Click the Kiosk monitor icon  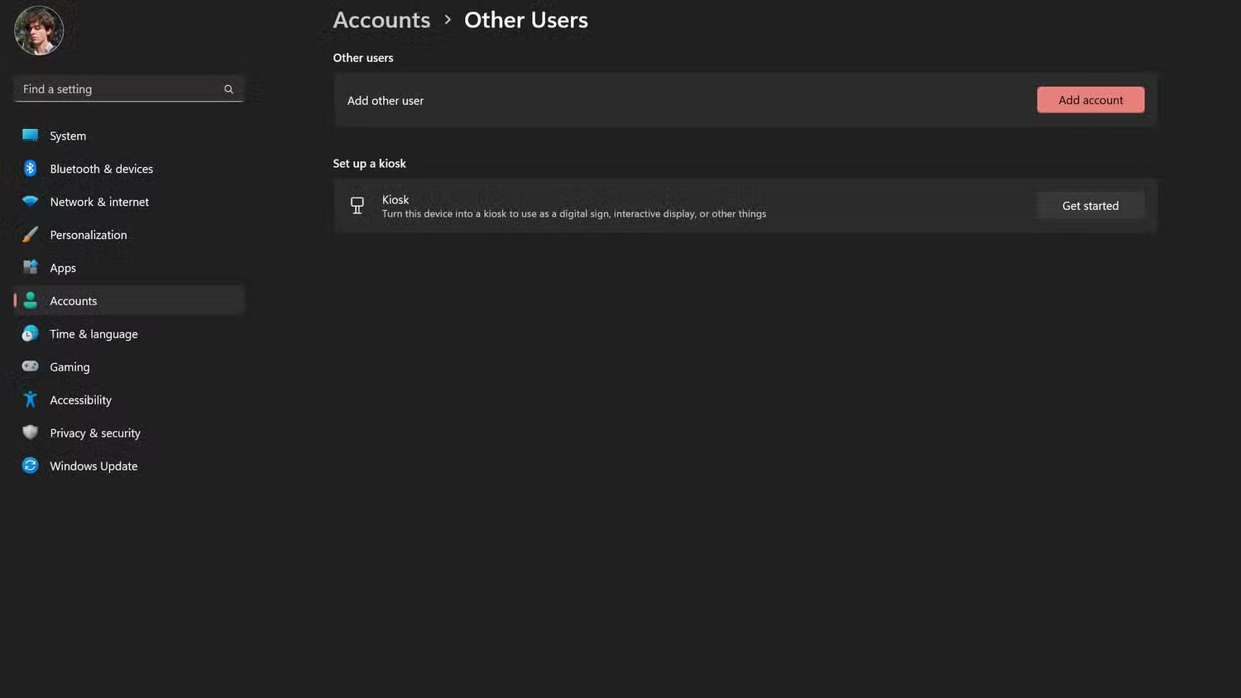coord(357,205)
